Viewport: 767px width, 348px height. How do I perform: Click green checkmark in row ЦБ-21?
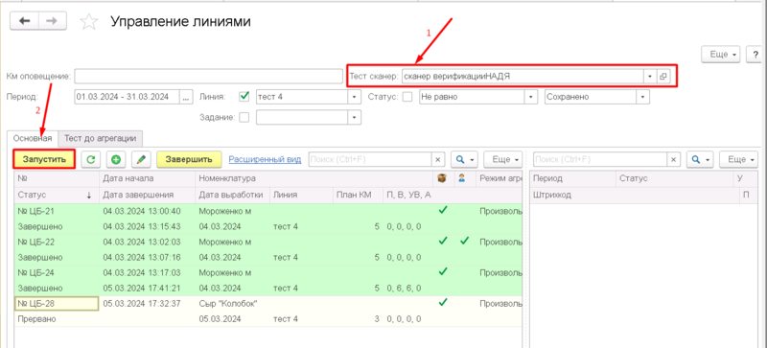[443, 212]
